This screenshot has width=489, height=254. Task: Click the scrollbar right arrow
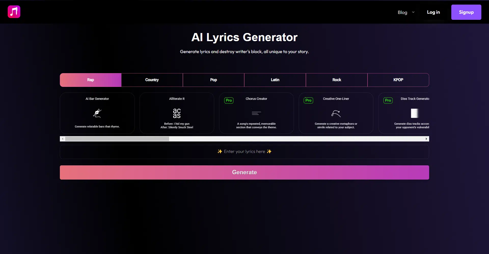pyautogui.click(x=426, y=139)
